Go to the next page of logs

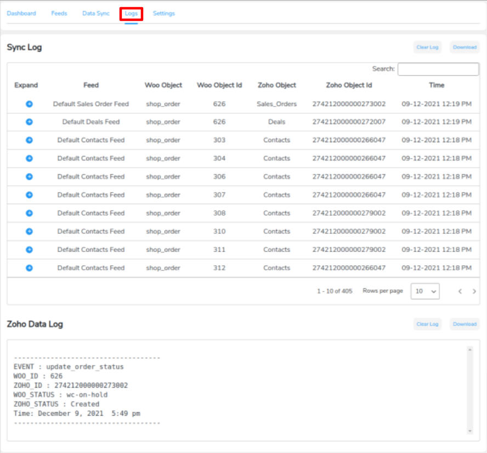[x=474, y=292]
